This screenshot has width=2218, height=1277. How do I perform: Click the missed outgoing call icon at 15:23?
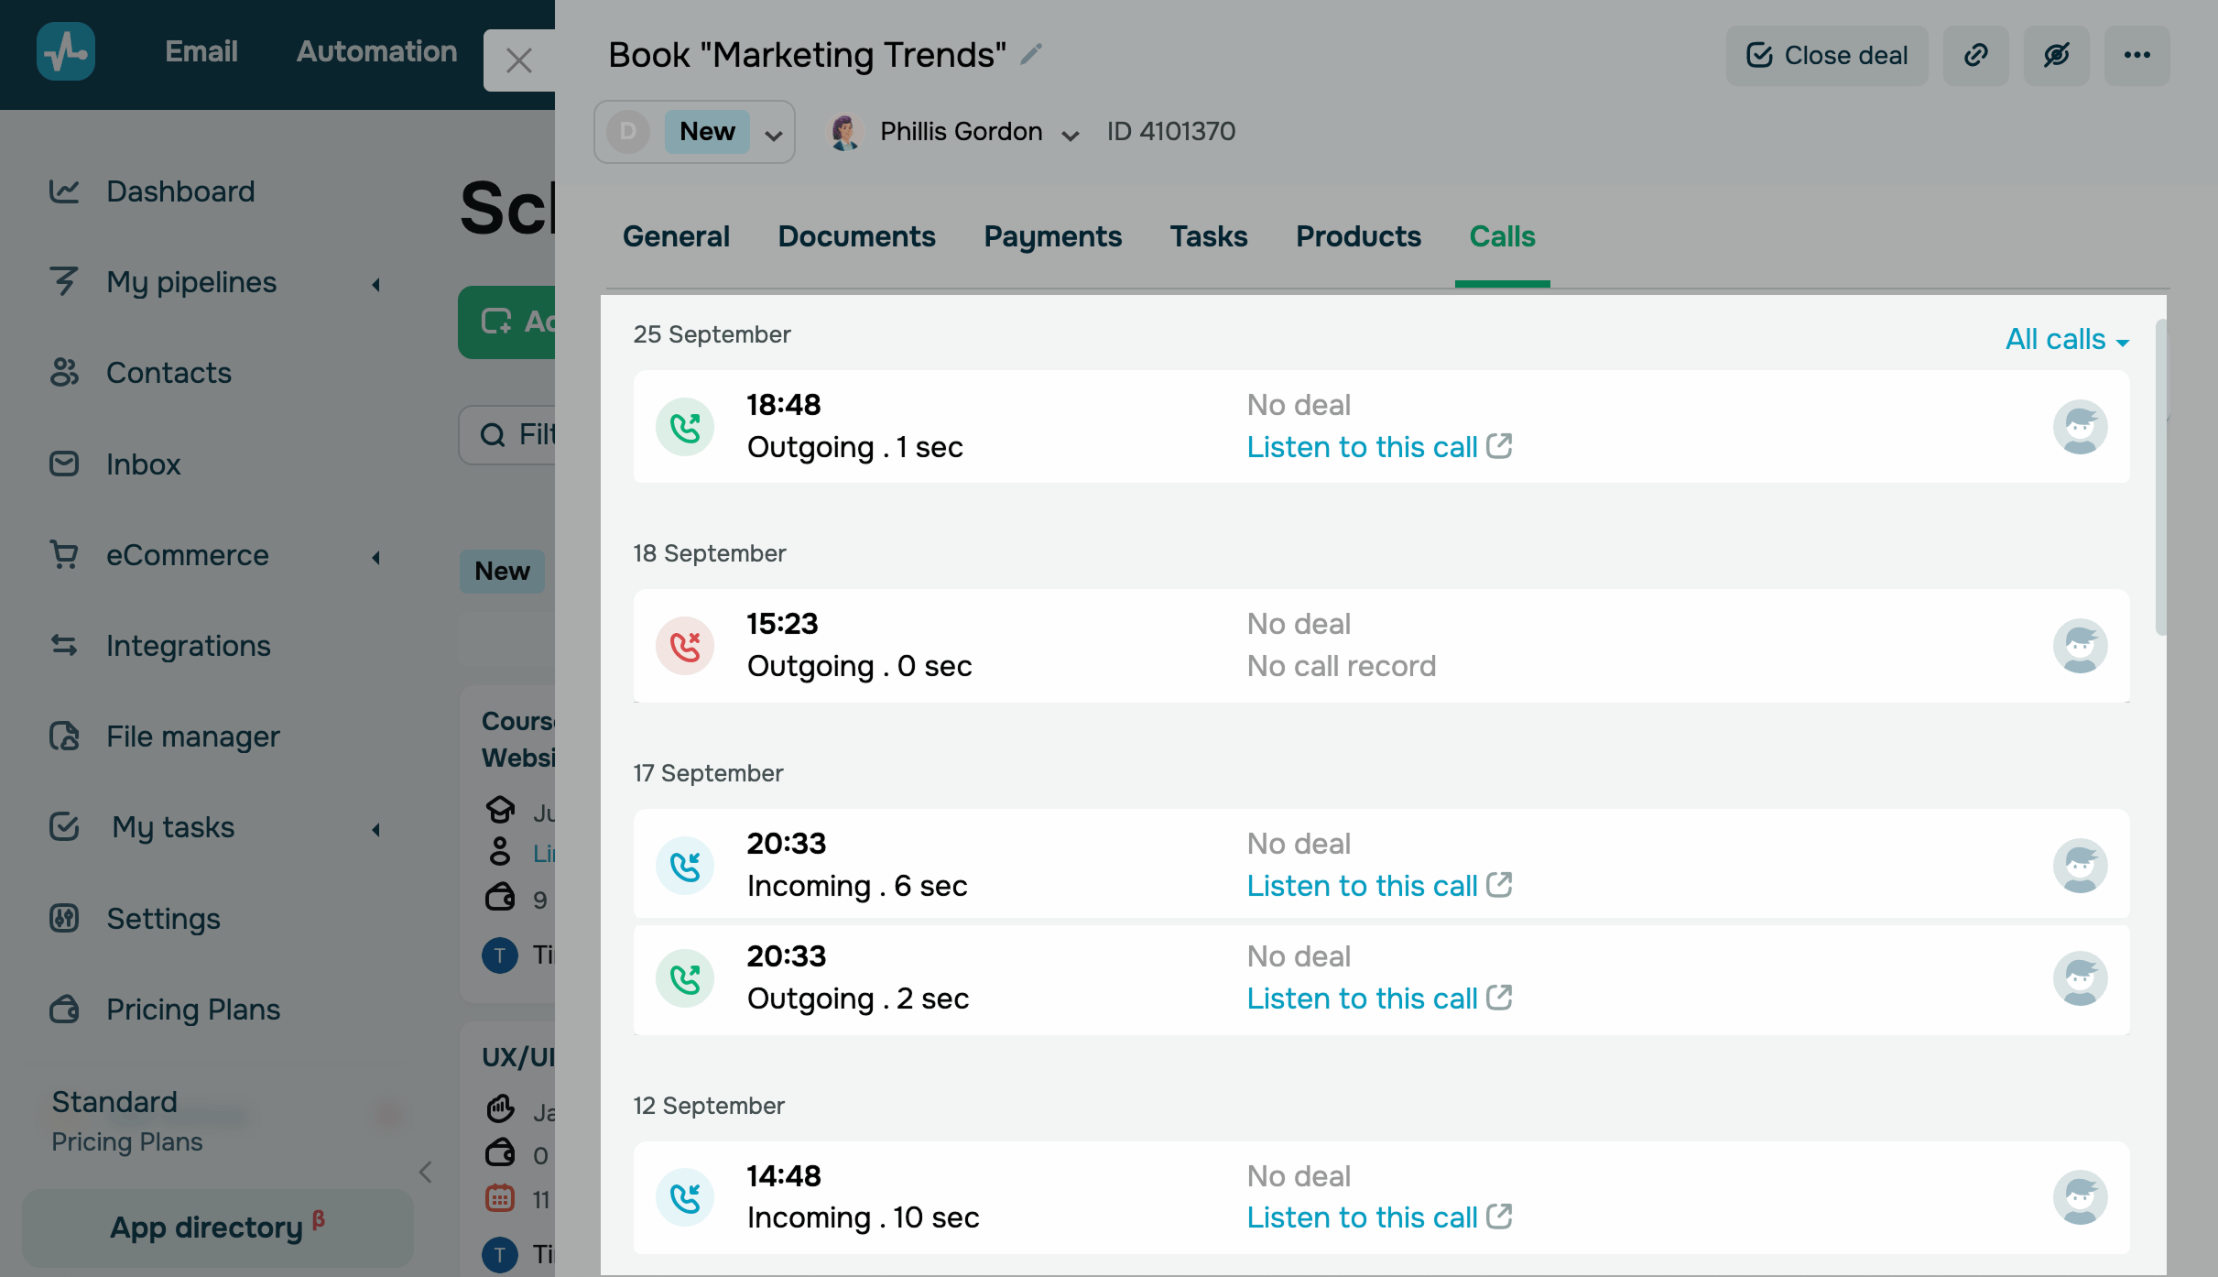(684, 646)
